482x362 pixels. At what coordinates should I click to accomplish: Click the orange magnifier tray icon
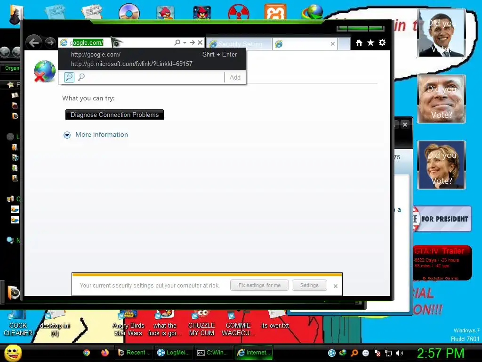click(354, 353)
